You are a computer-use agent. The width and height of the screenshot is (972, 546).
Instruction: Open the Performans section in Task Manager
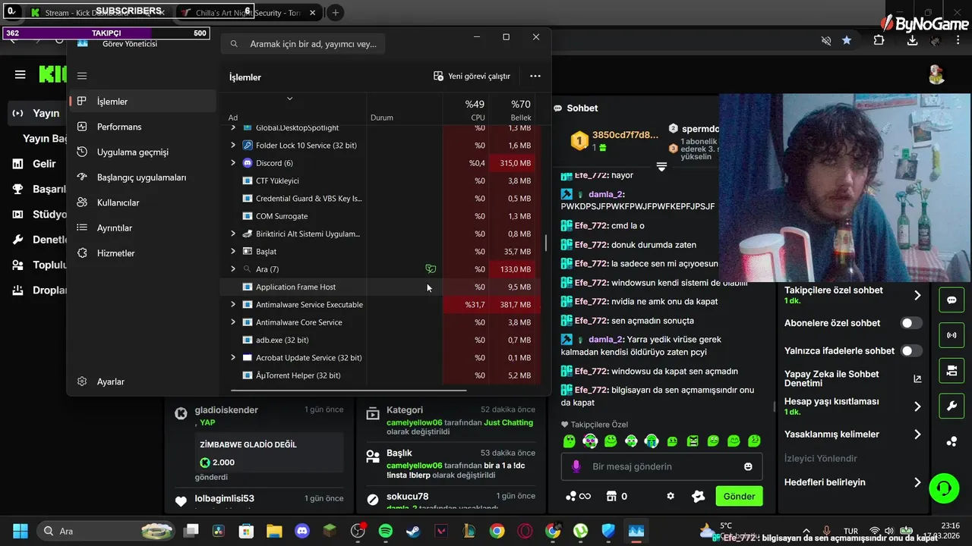click(143, 127)
